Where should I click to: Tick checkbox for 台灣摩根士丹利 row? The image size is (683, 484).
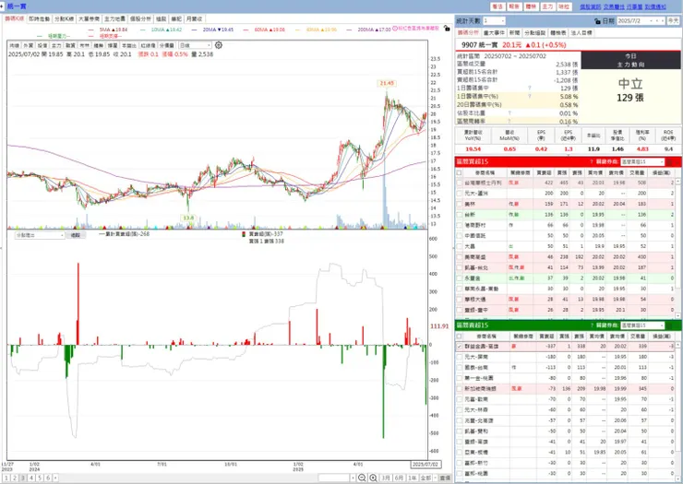tap(459, 183)
